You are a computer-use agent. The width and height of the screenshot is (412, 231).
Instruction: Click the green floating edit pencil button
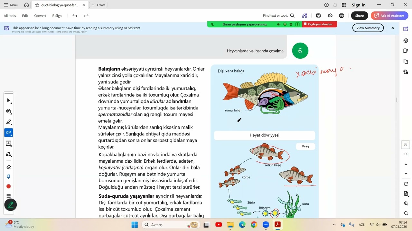(10, 205)
